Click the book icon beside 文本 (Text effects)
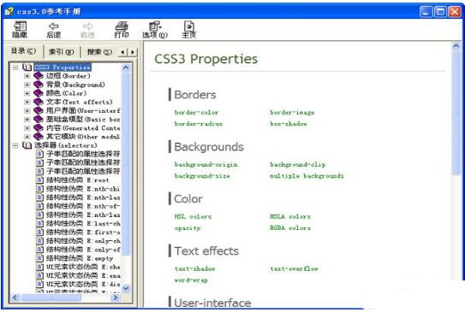Image resolution: width=465 pixels, height=312 pixels. [39, 102]
